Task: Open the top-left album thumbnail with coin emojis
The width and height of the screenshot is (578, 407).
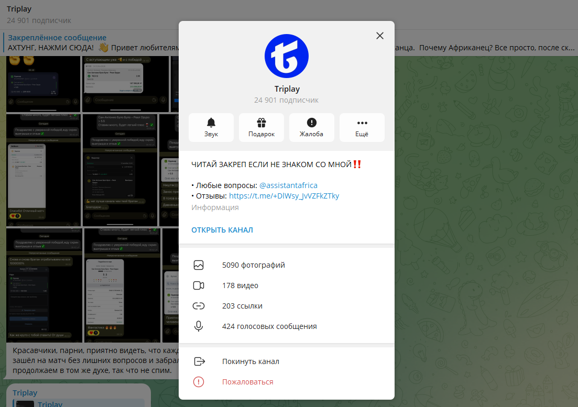Action: [x=43, y=84]
